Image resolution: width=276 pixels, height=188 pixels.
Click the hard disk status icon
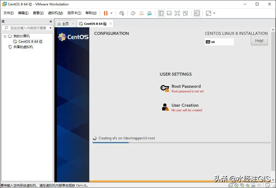[x=231, y=186]
